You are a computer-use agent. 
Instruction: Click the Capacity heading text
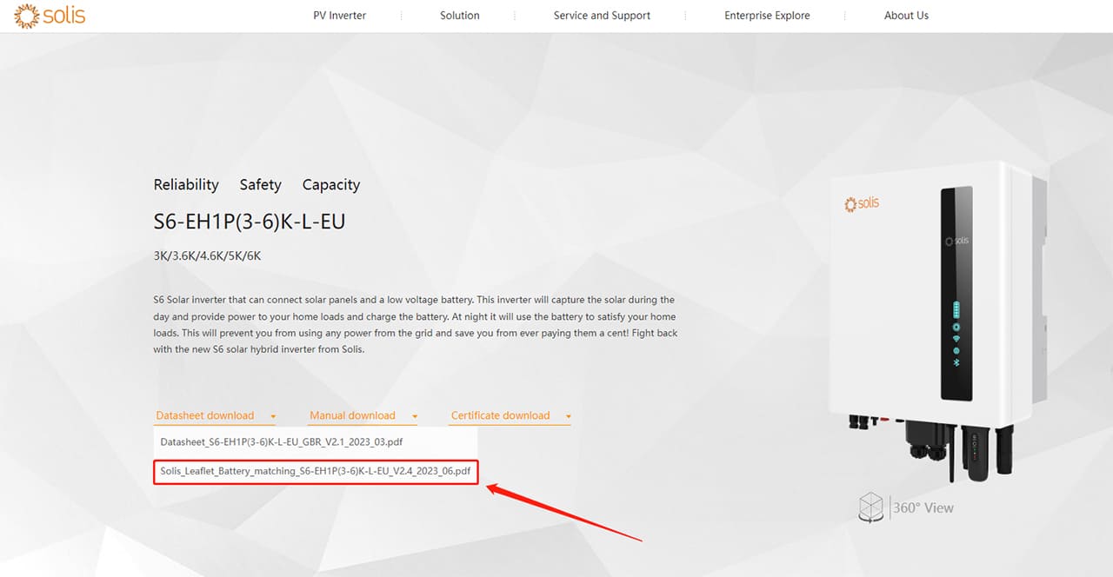330,184
